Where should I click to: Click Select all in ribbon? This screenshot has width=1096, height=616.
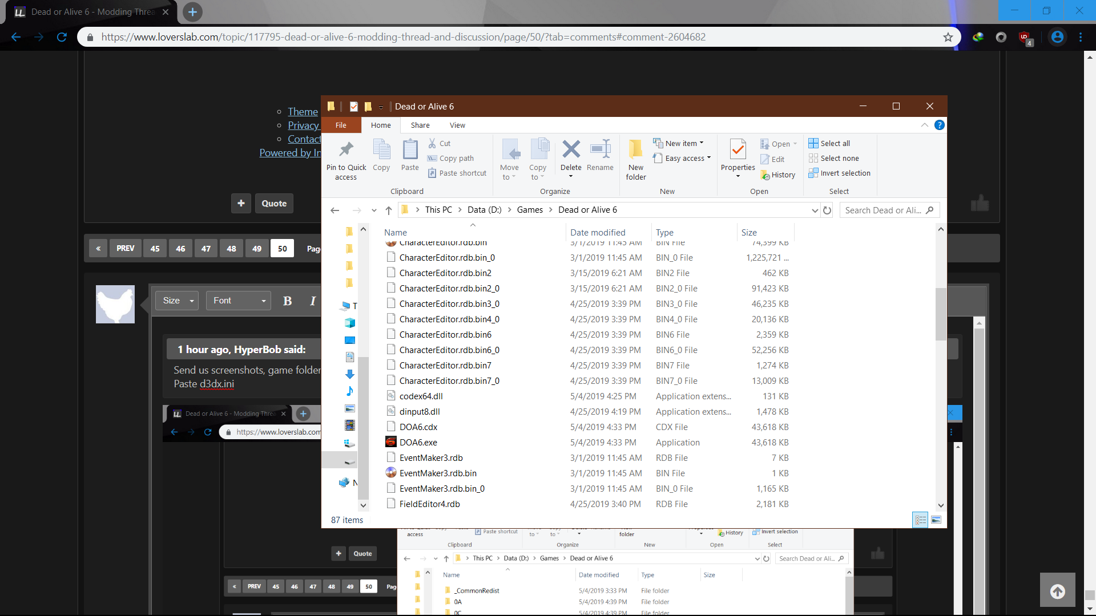(829, 143)
